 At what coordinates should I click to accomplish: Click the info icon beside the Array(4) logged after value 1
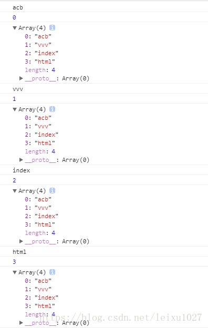click(52, 109)
